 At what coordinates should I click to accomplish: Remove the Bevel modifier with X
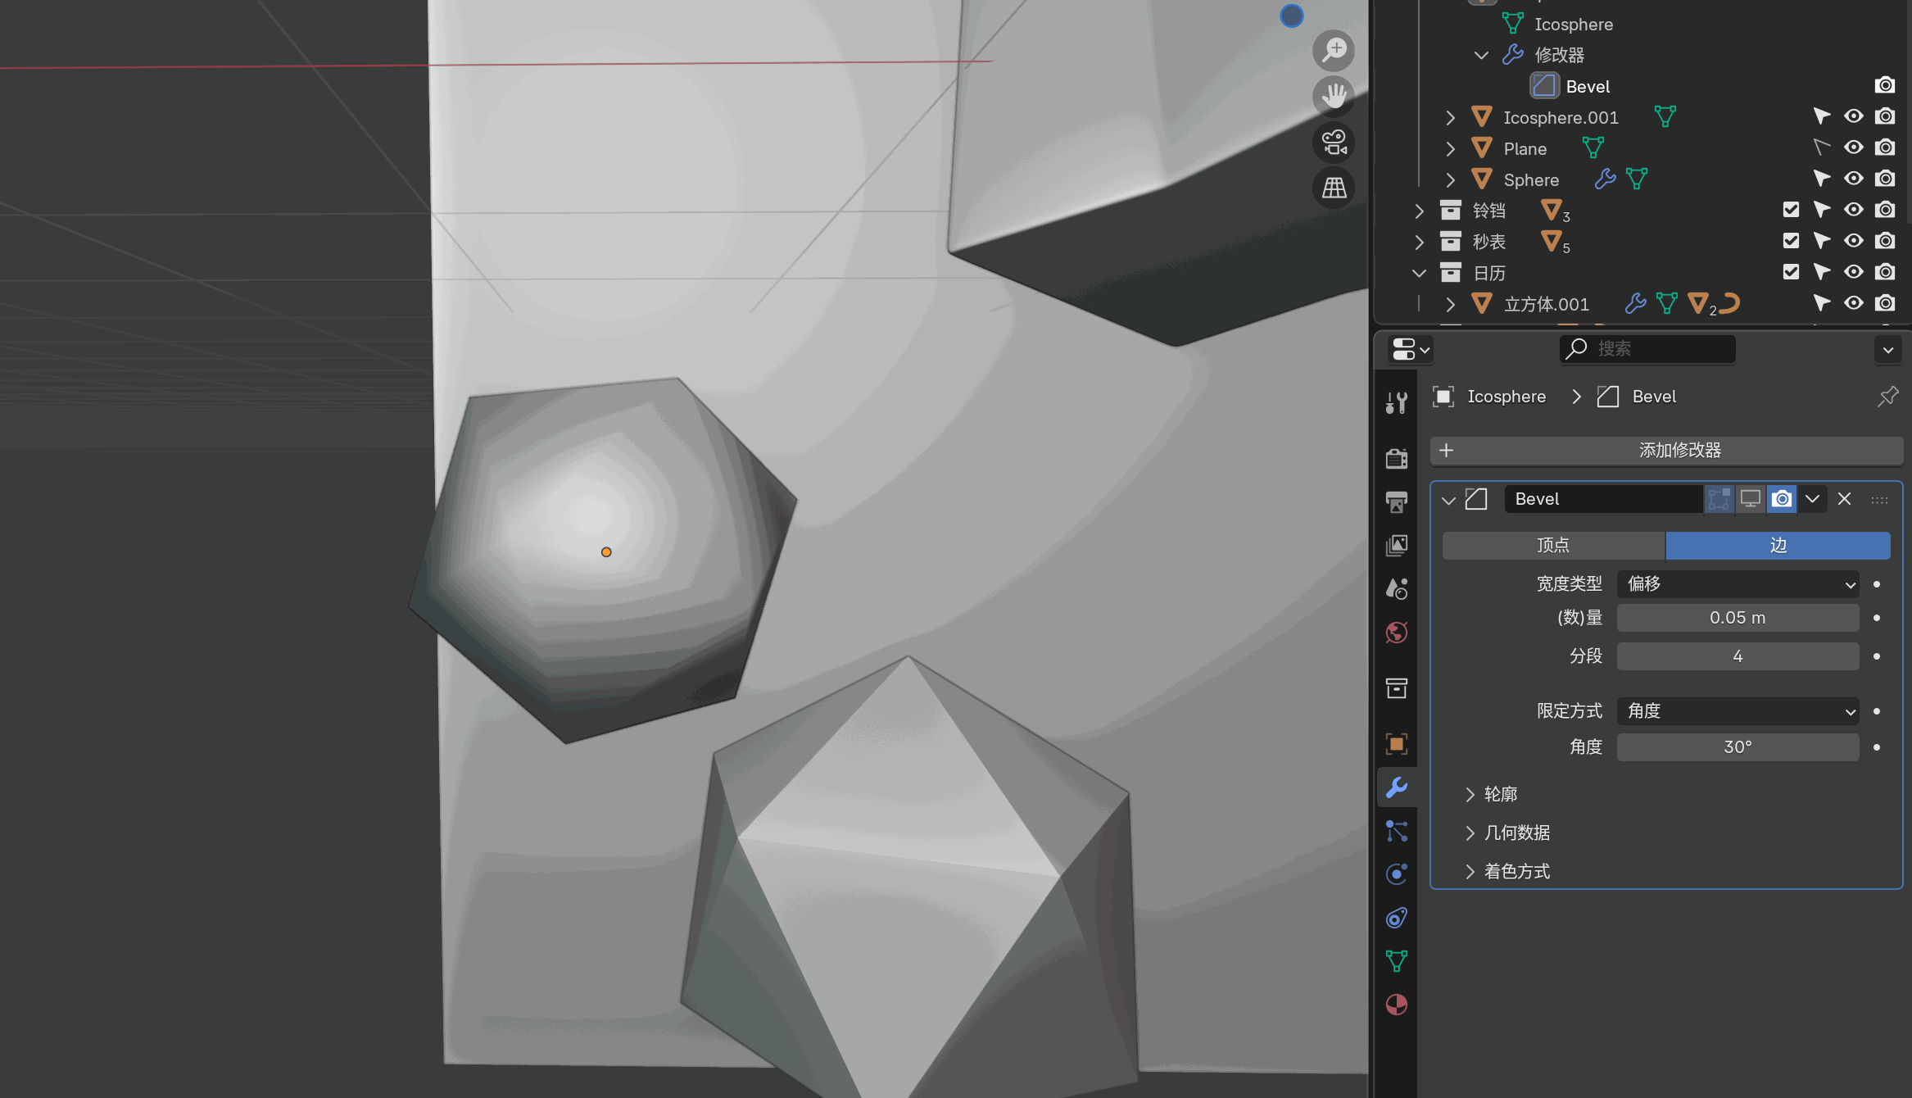point(1844,499)
